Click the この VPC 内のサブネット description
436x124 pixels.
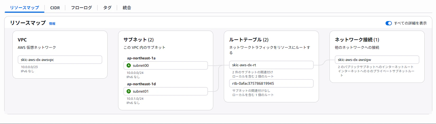pyautogui.click(x=144, y=47)
